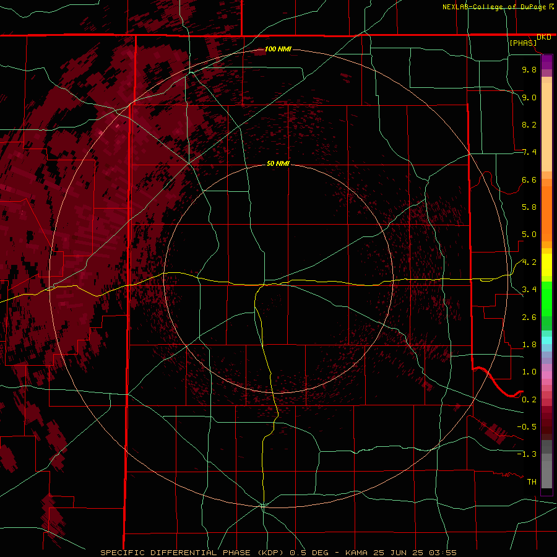Click the 0.2 legend value
The image size is (557, 557).
point(529,400)
